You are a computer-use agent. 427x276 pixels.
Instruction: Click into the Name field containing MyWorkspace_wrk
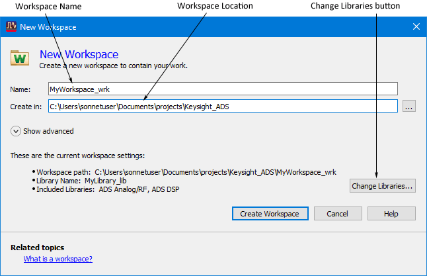pos(223,89)
